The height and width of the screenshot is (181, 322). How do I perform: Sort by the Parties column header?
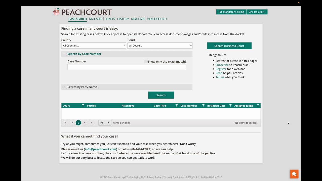coord(91,106)
